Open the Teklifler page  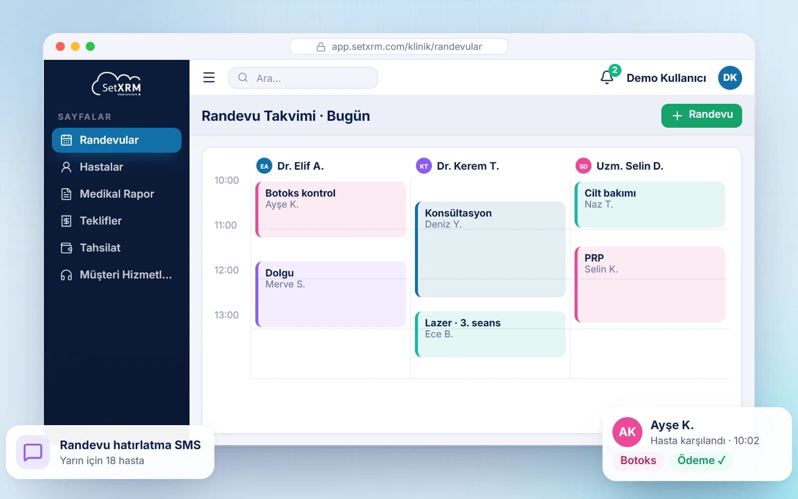pyautogui.click(x=117, y=221)
